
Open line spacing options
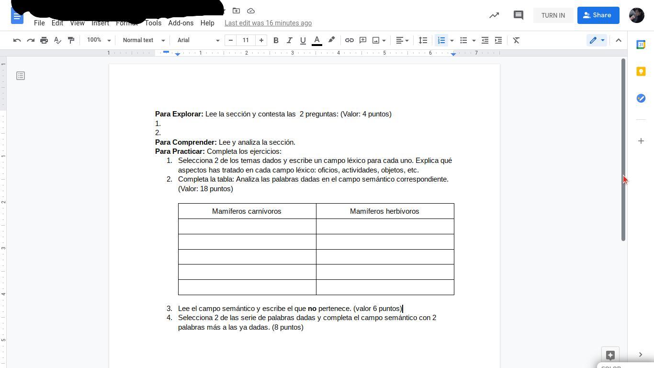(423, 40)
